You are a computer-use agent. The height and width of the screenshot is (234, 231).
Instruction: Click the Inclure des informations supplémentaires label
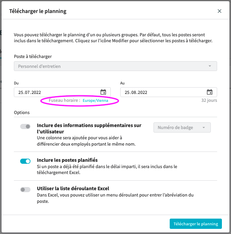pyautogui.click(x=89, y=128)
